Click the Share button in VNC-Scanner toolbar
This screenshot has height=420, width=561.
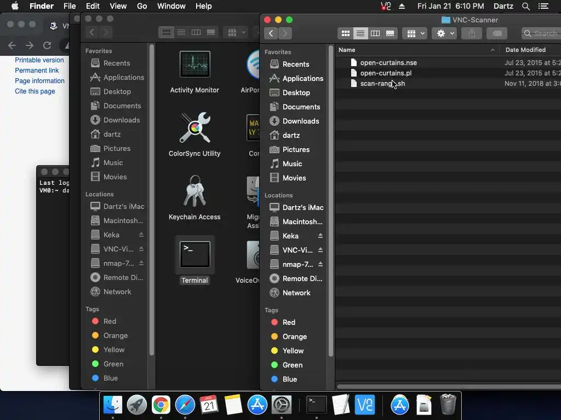point(472,33)
